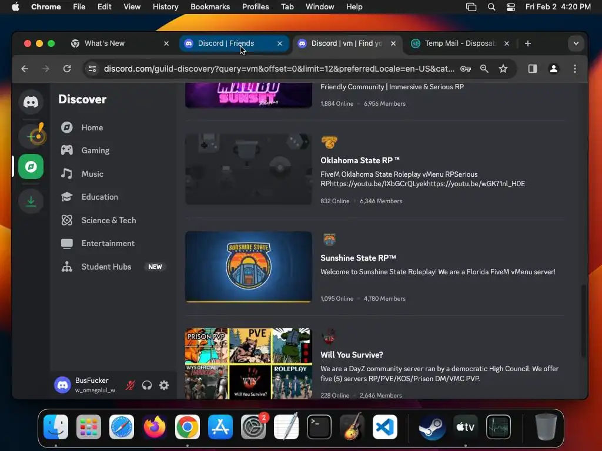Click the green Explore Discoverable Servers compass

coord(31,166)
